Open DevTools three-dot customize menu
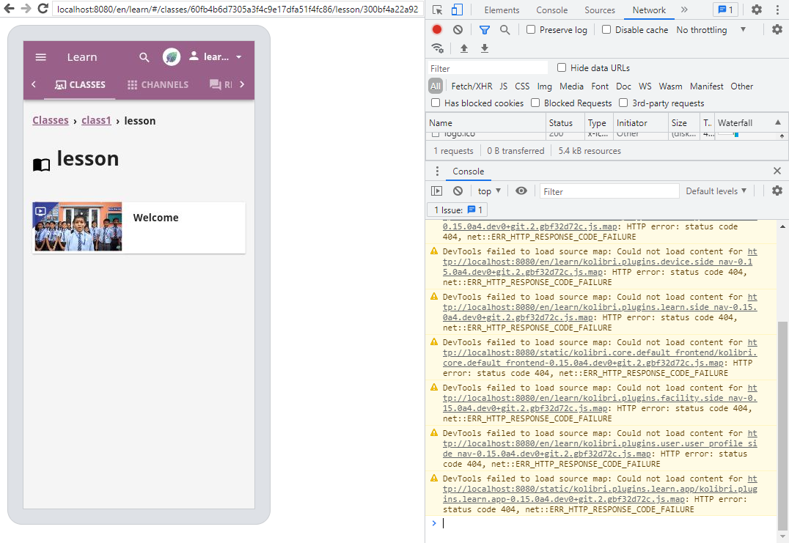Viewport: 789px width, 543px height. pyautogui.click(x=777, y=10)
